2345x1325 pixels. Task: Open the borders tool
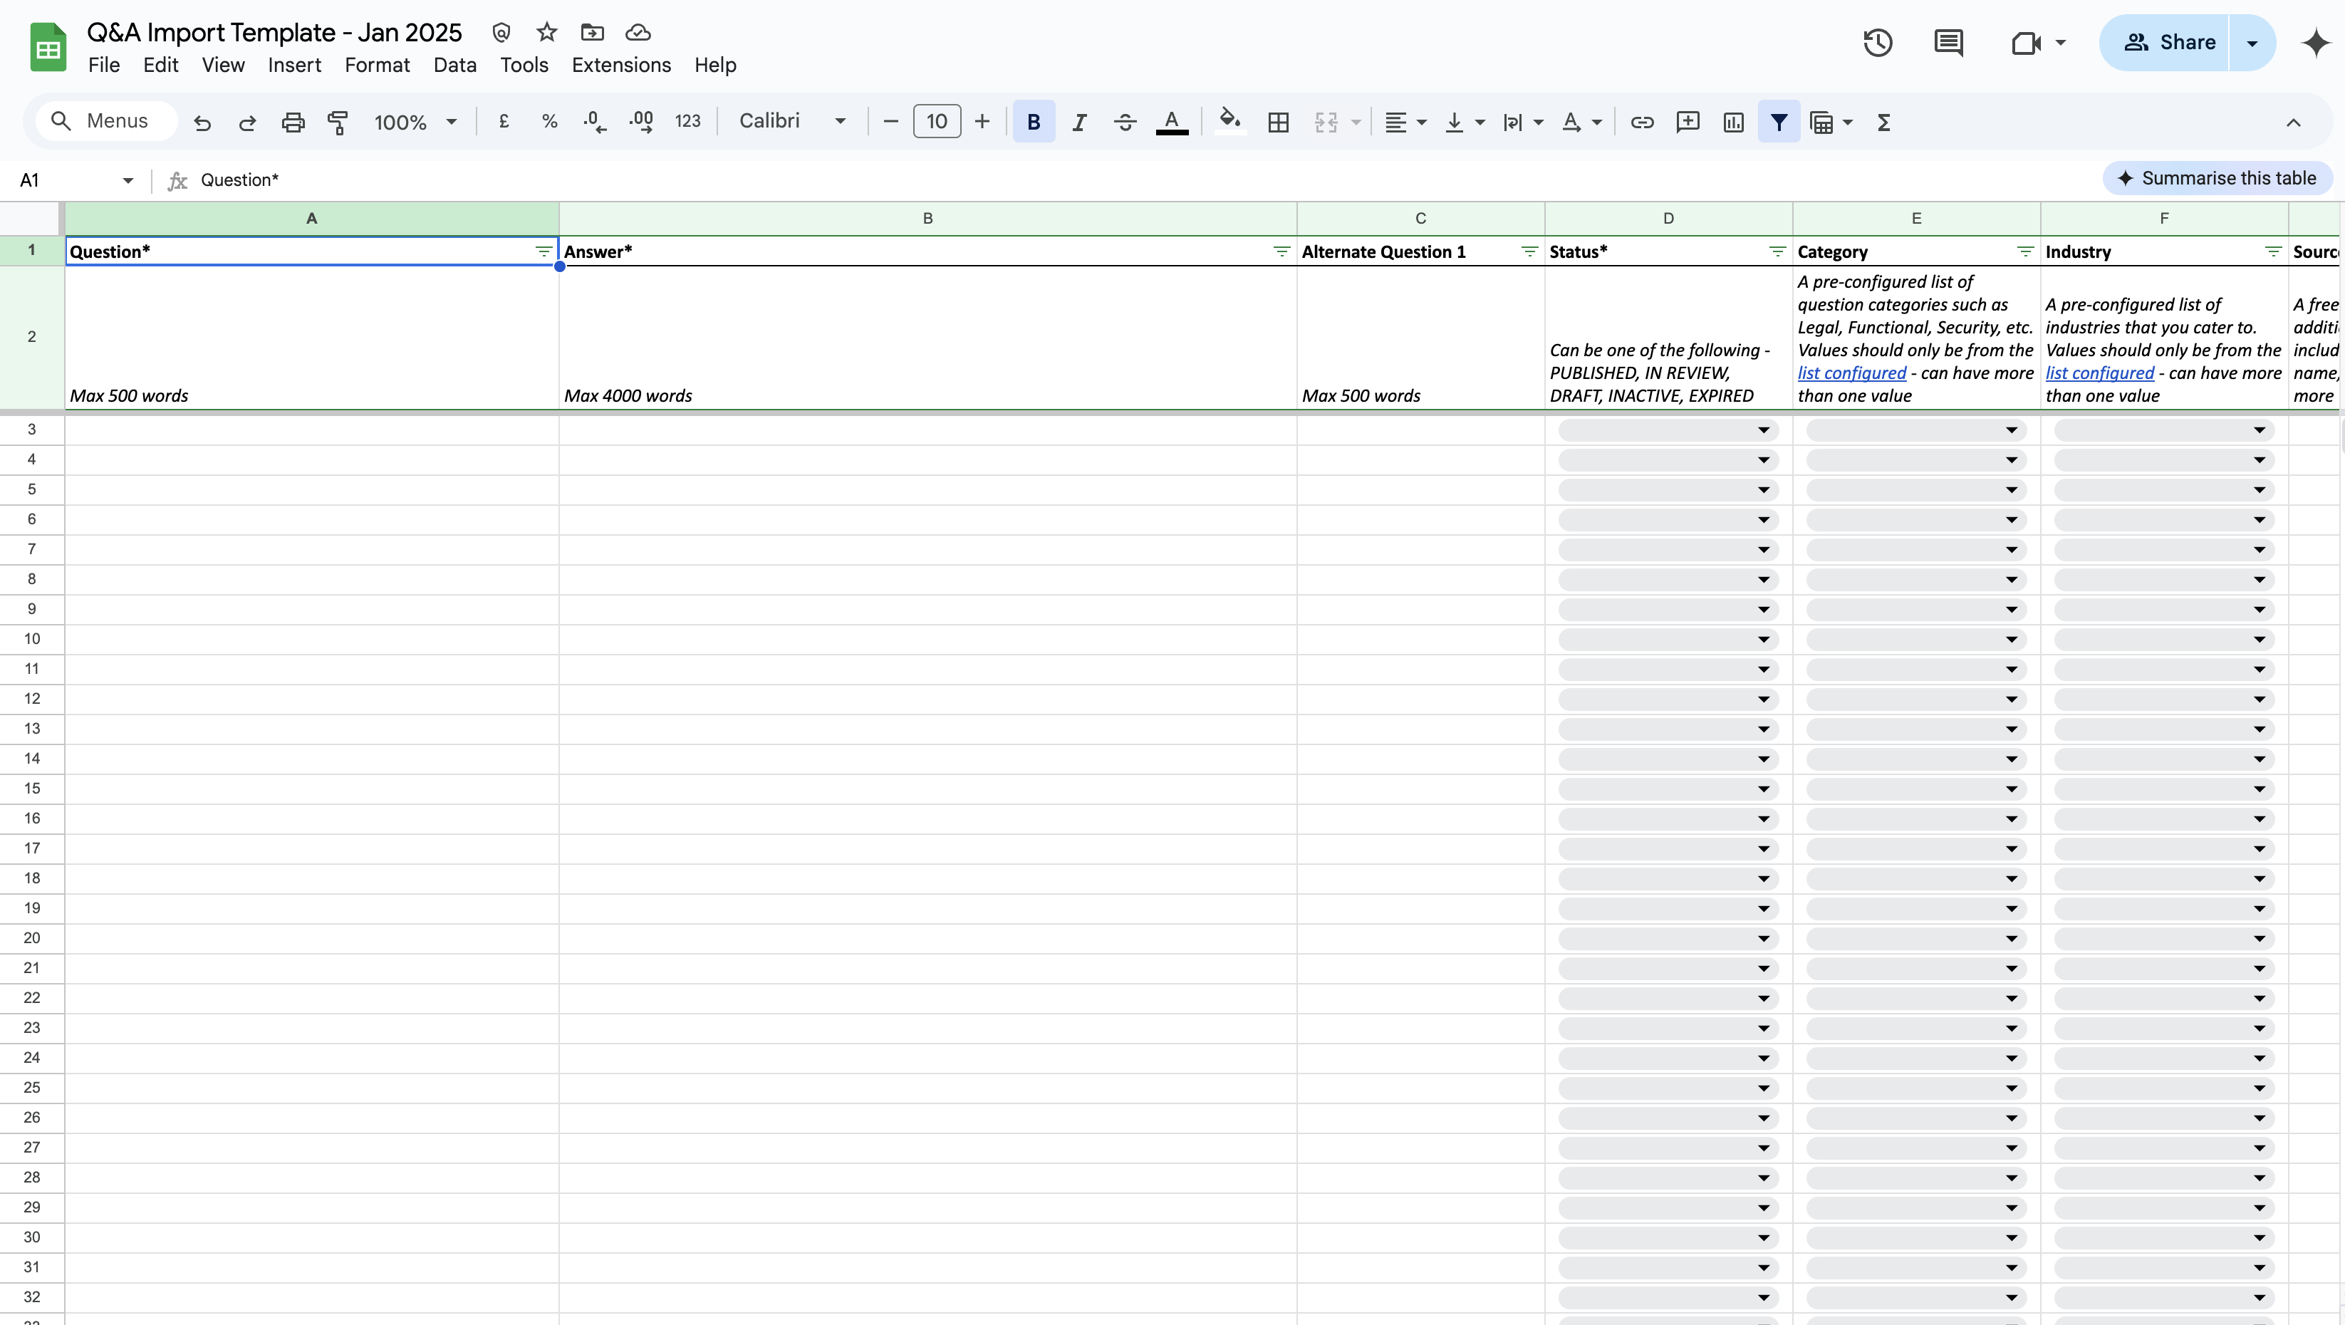tap(1278, 122)
